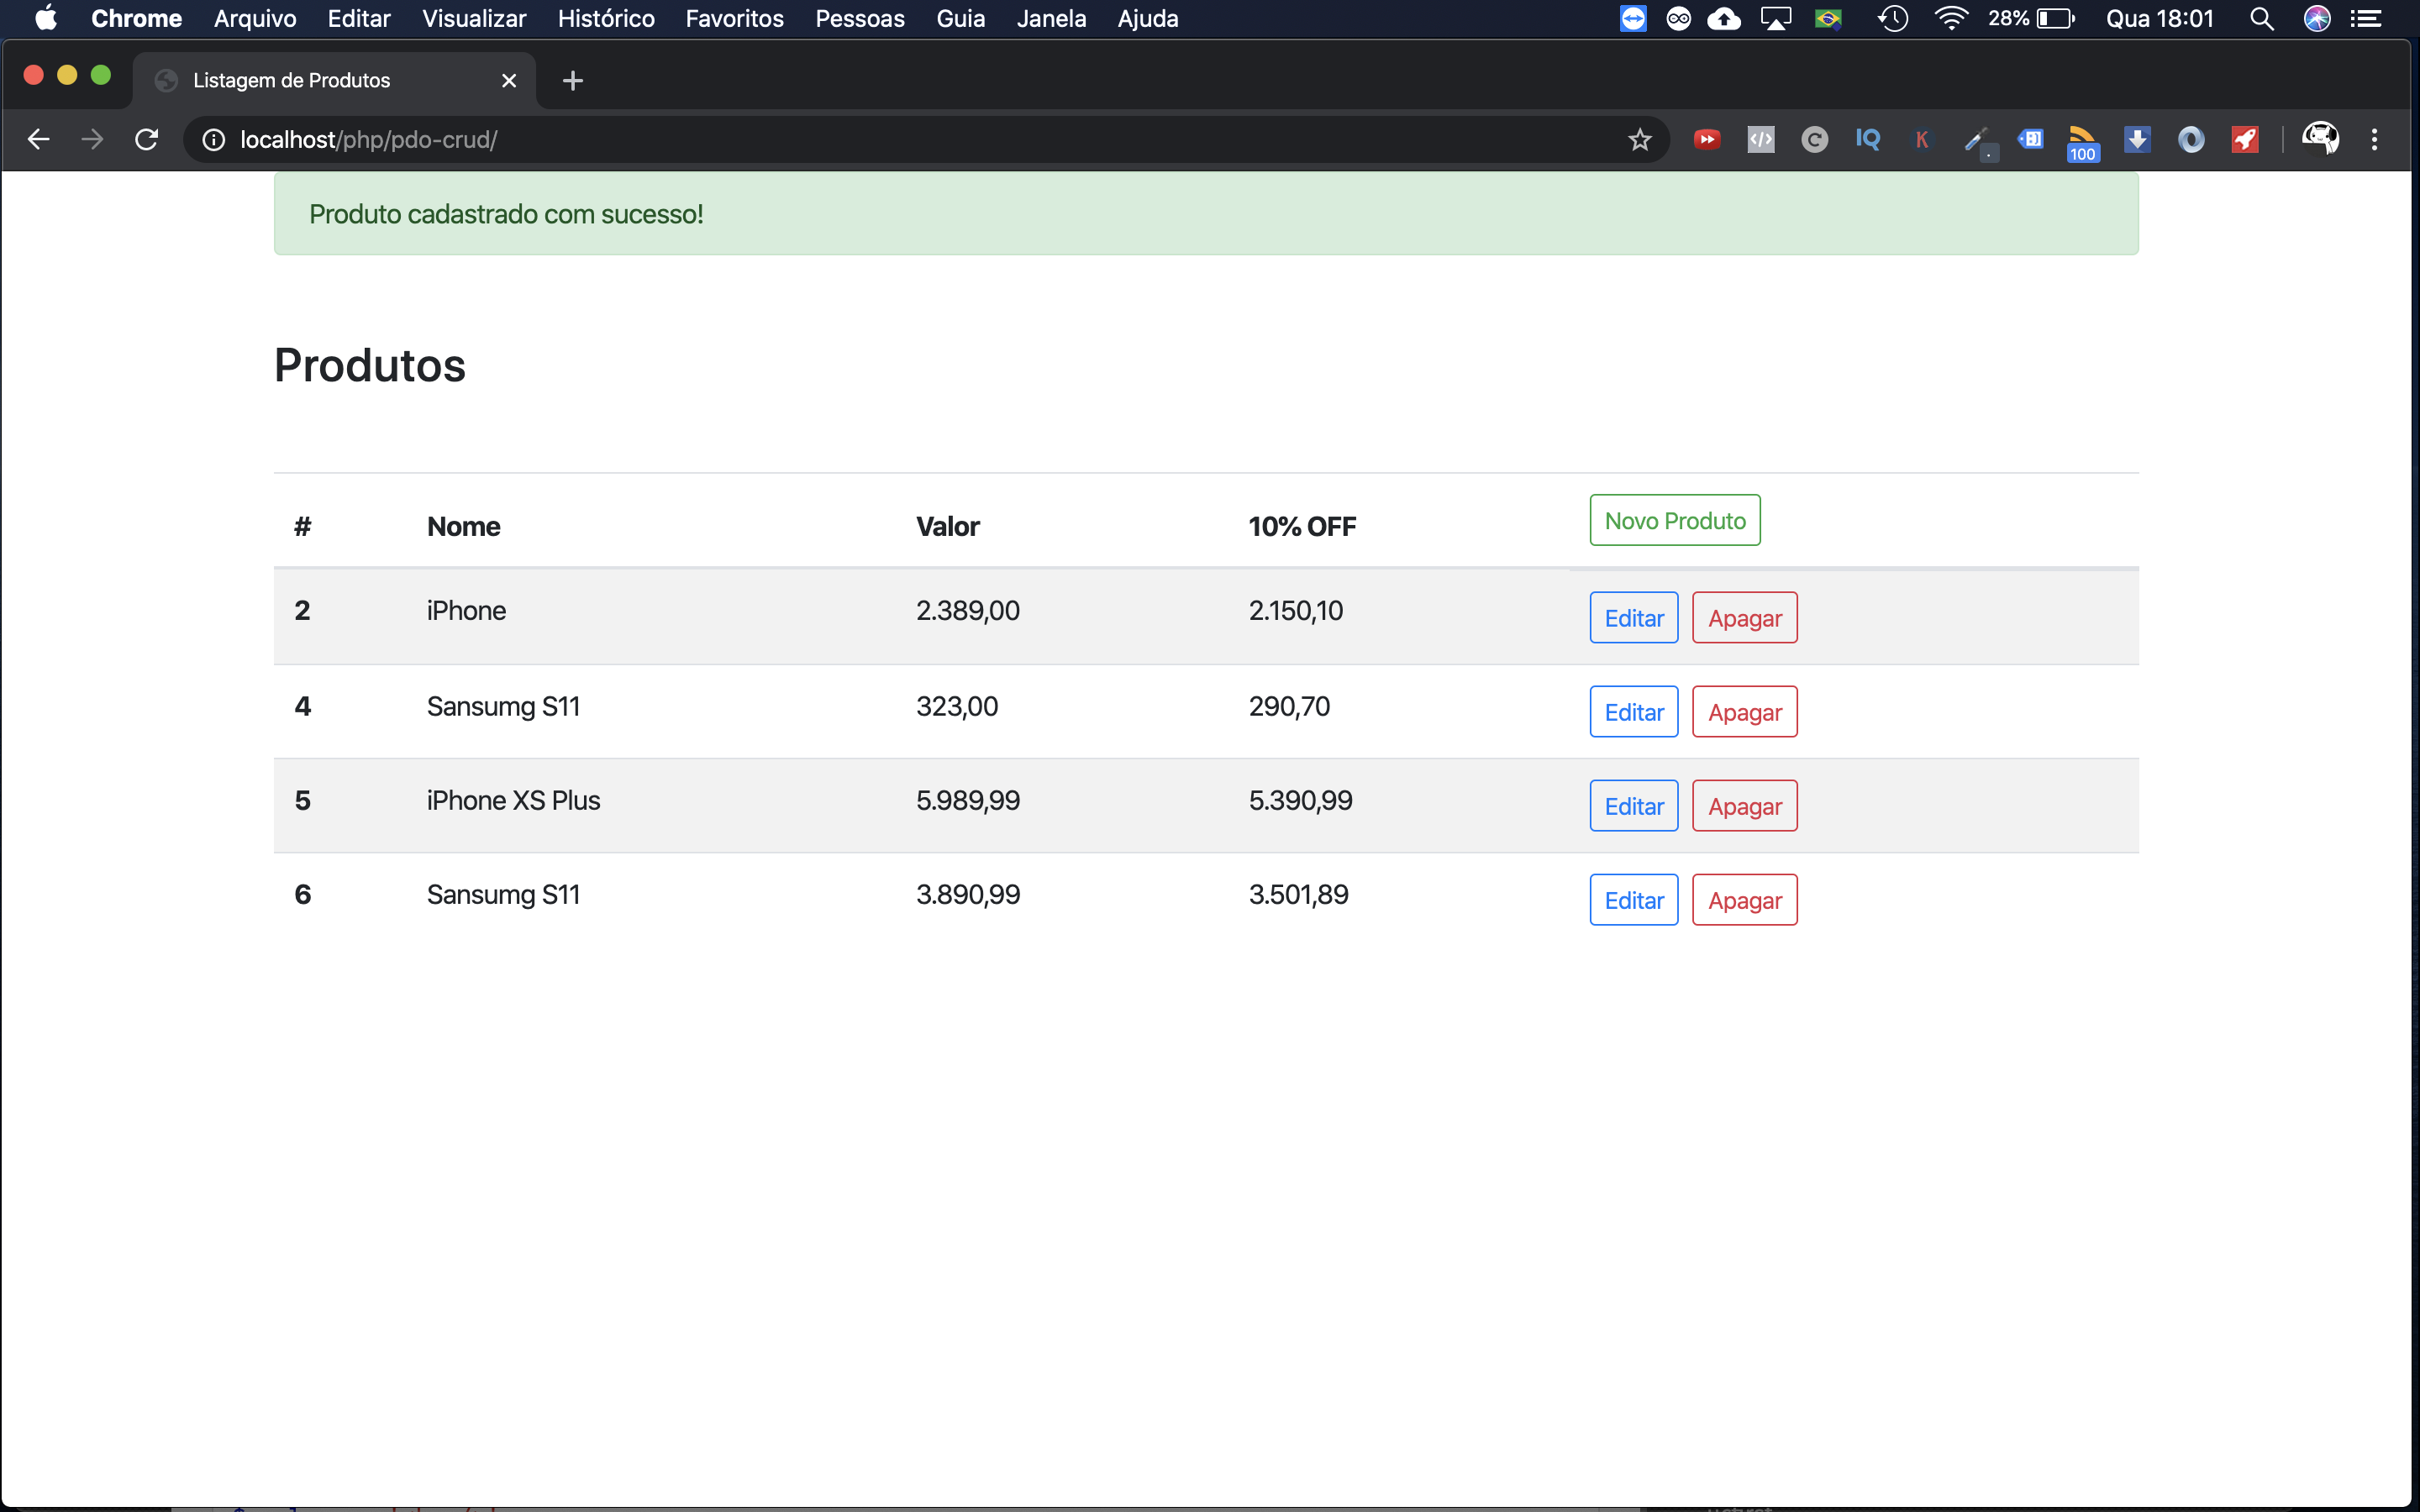This screenshot has width=2420, height=1512.
Task: Open the macOS Notification Center list icon
Action: tap(2367, 19)
